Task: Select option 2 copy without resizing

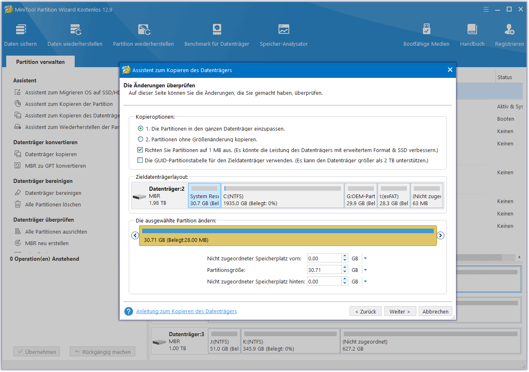Action: click(x=140, y=140)
